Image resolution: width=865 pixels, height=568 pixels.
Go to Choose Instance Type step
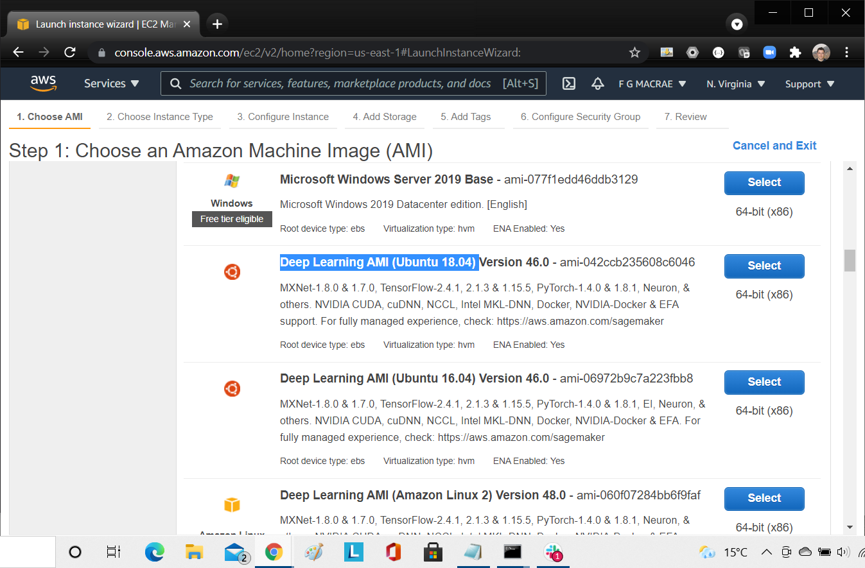click(x=160, y=117)
